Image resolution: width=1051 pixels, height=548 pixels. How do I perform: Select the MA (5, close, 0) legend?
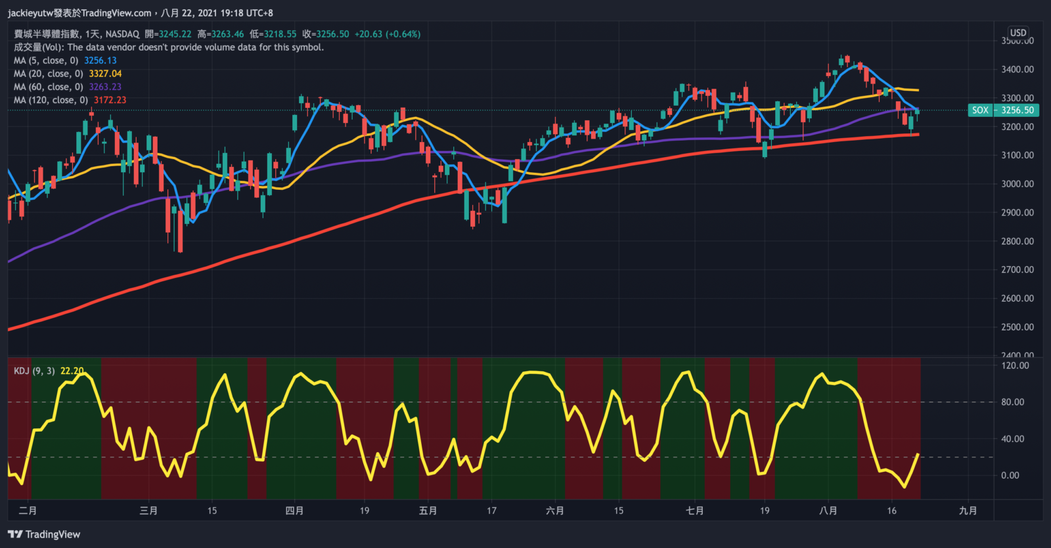[x=46, y=60]
